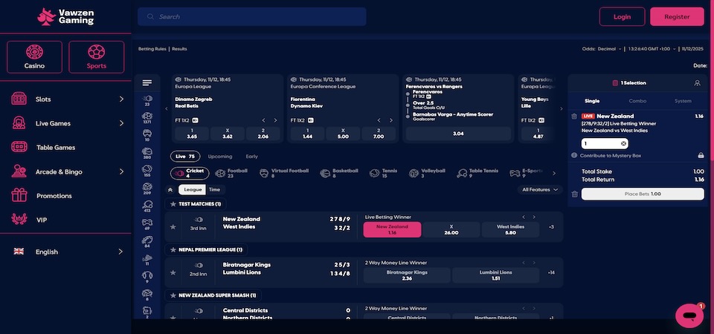Image resolution: width=714 pixels, height=334 pixels.
Task: Delete the New Zealand bet with trash icon
Action: tap(574, 117)
